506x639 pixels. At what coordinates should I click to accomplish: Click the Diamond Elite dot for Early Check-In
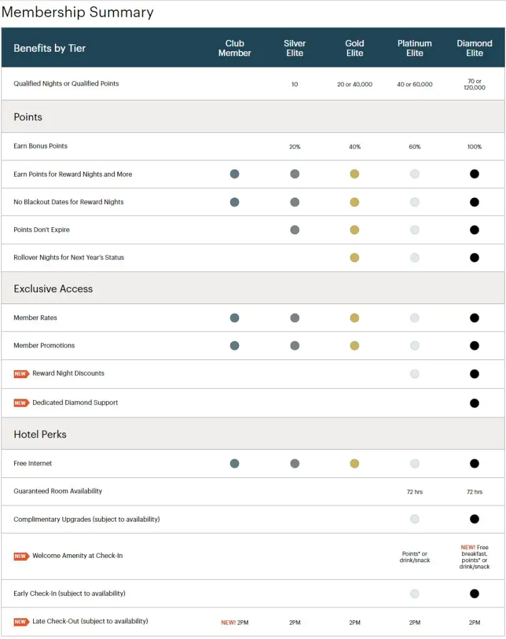point(474,593)
